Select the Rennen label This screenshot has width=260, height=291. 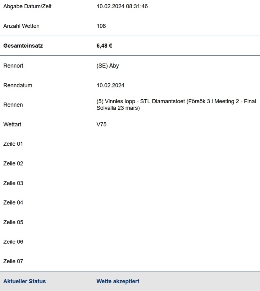(13, 105)
